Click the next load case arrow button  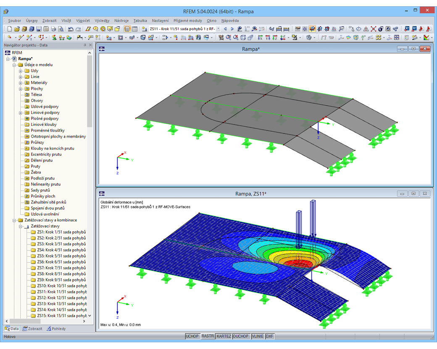[232, 29]
